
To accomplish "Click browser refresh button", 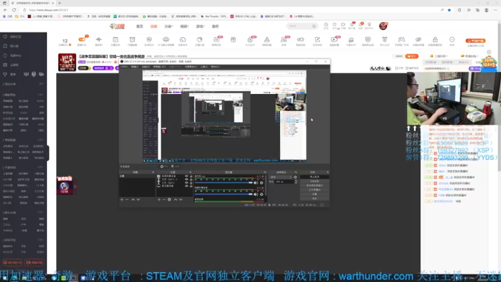I will (x=14, y=10).
